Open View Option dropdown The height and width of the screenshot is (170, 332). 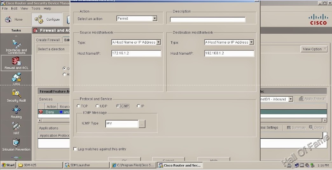click(x=314, y=49)
